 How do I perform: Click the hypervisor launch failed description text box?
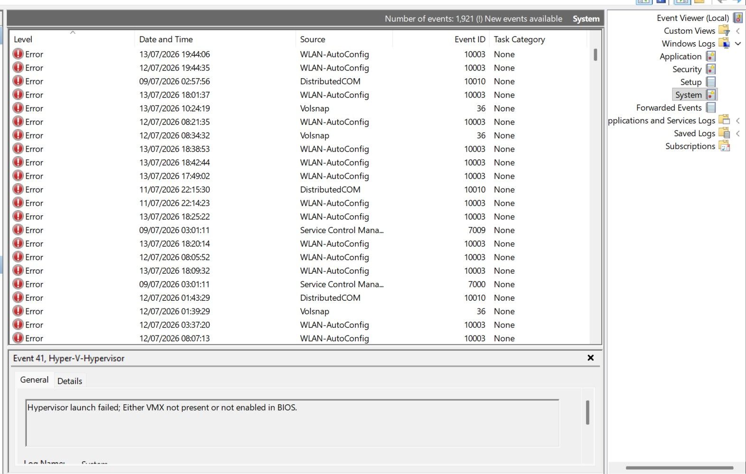coord(292,423)
